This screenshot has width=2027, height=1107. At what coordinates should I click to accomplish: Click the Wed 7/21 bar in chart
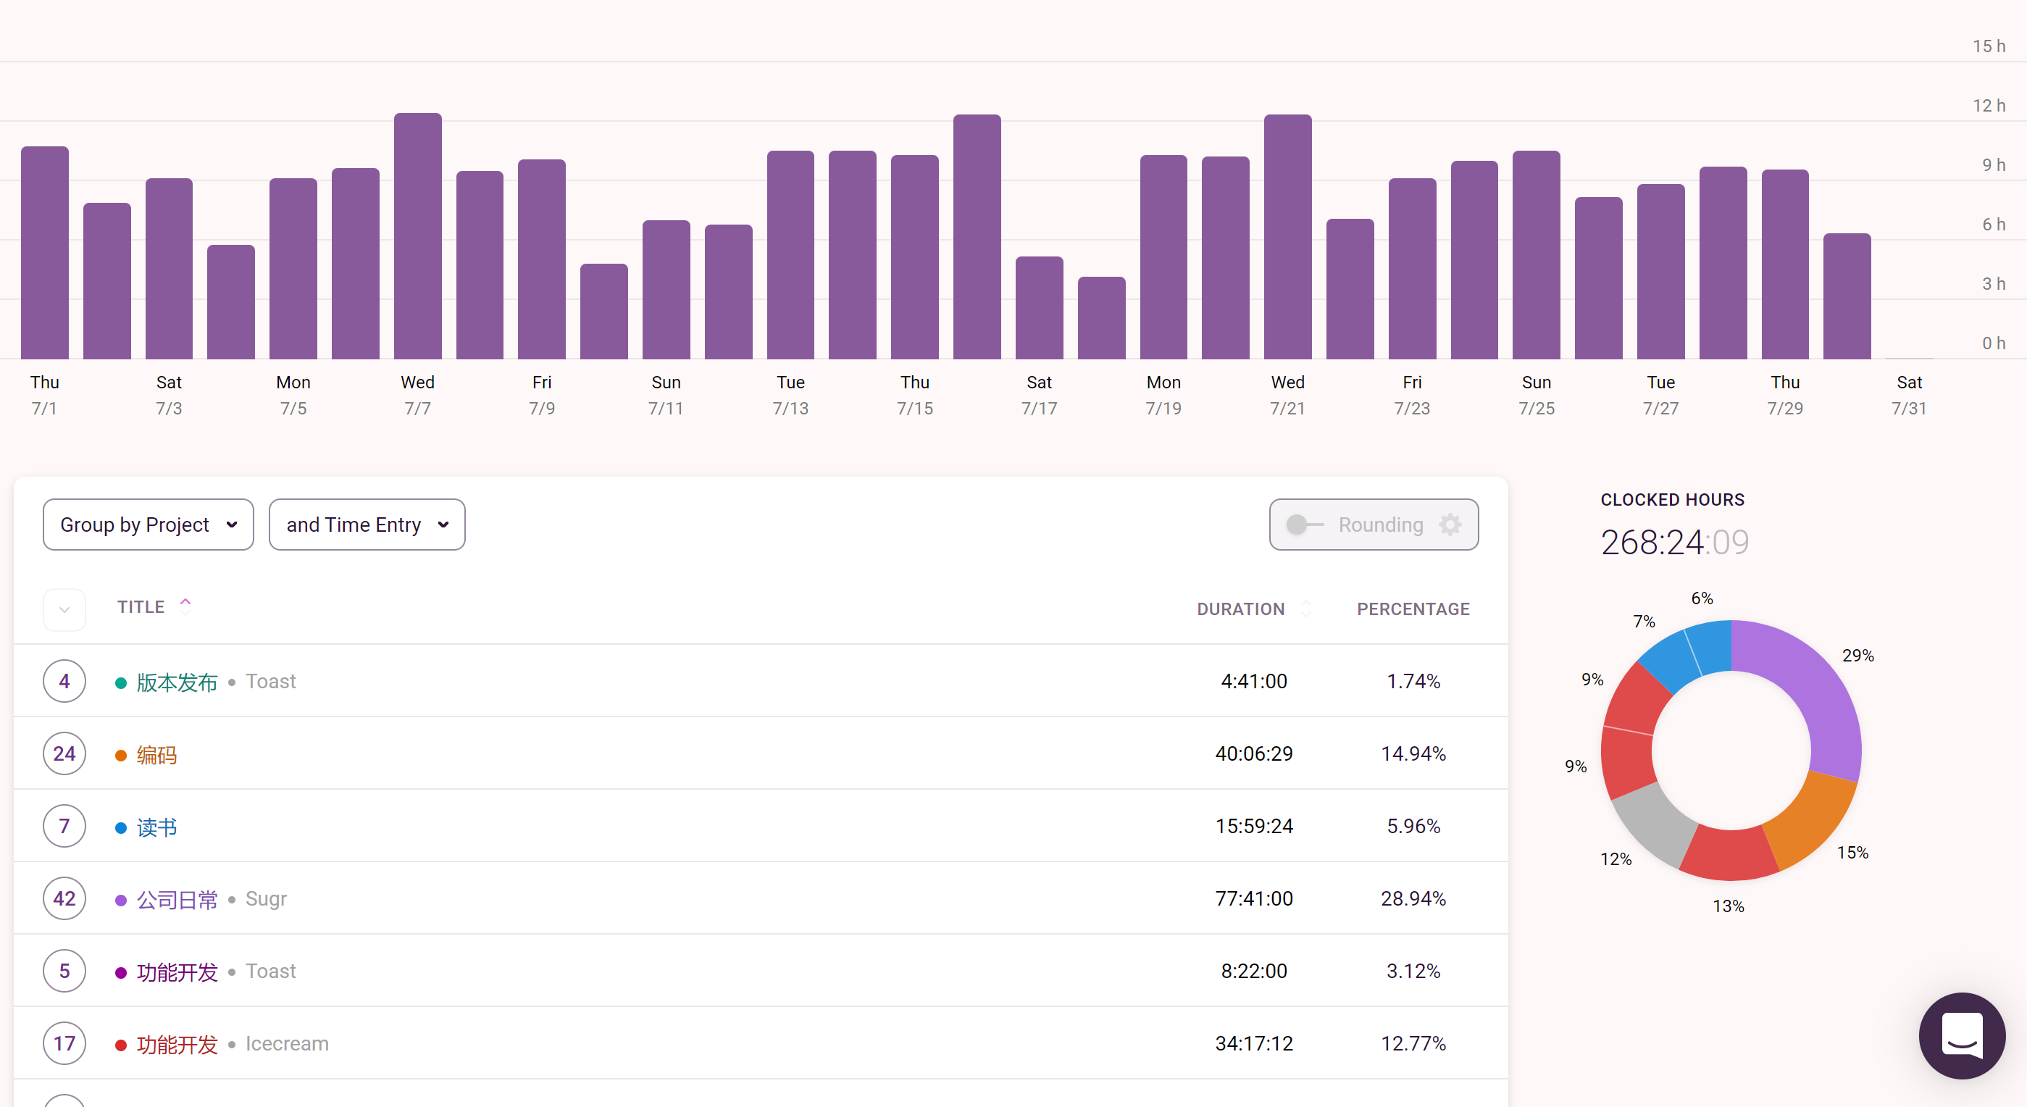tap(1287, 236)
